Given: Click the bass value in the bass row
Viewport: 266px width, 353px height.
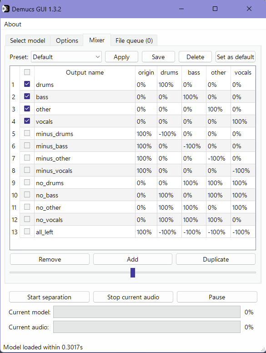Looking at the screenshot, I should 194,97.
